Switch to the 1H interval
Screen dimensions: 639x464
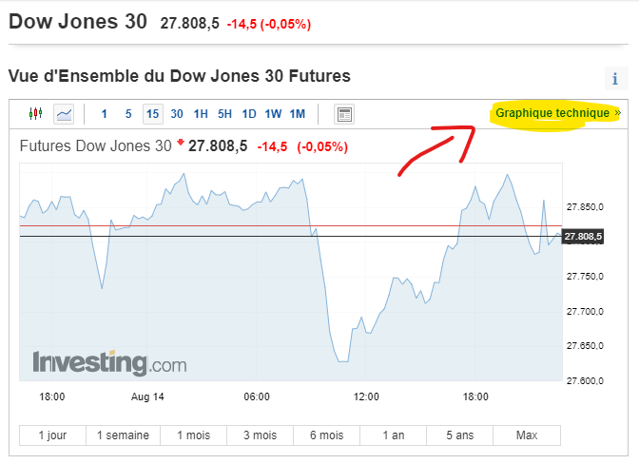tap(201, 114)
